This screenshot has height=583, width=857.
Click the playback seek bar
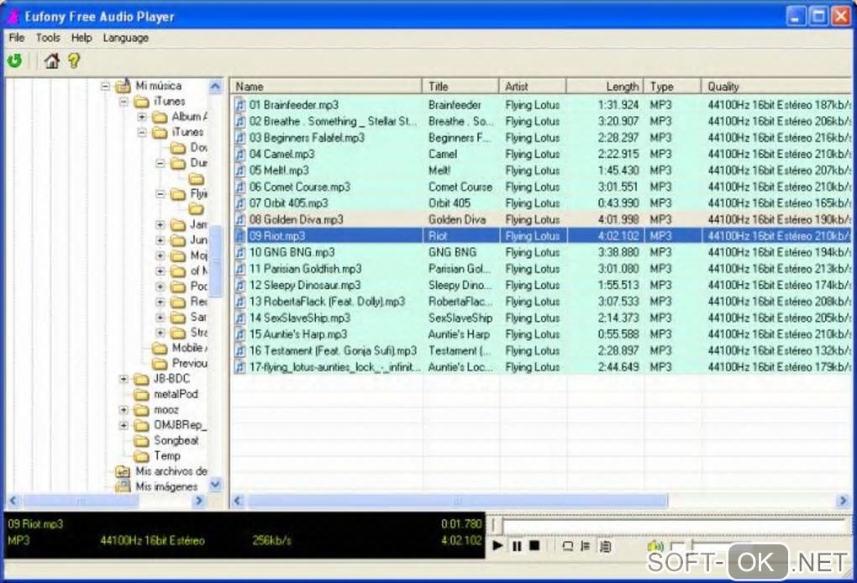(670, 526)
